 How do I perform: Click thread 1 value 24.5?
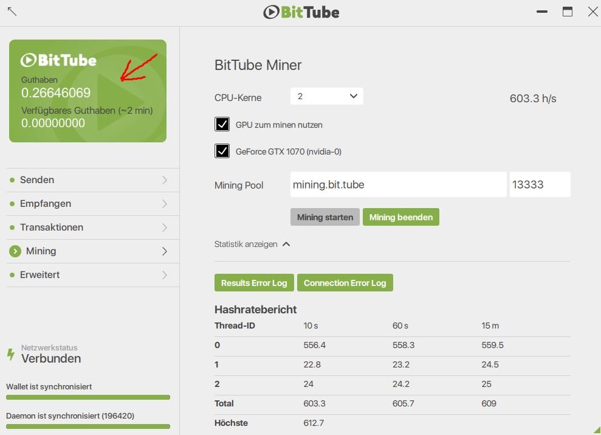(x=490, y=364)
